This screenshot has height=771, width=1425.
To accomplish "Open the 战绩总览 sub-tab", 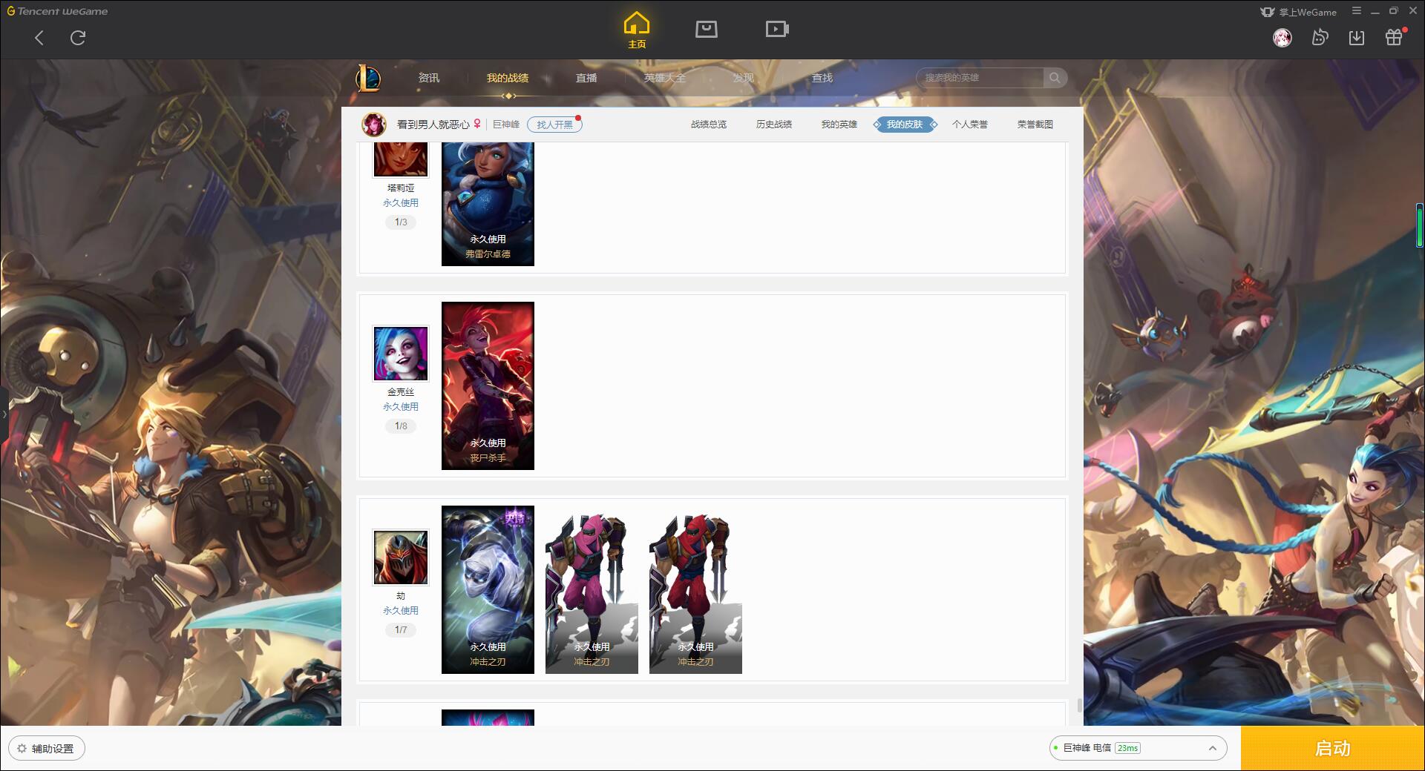I will coord(709,125).
